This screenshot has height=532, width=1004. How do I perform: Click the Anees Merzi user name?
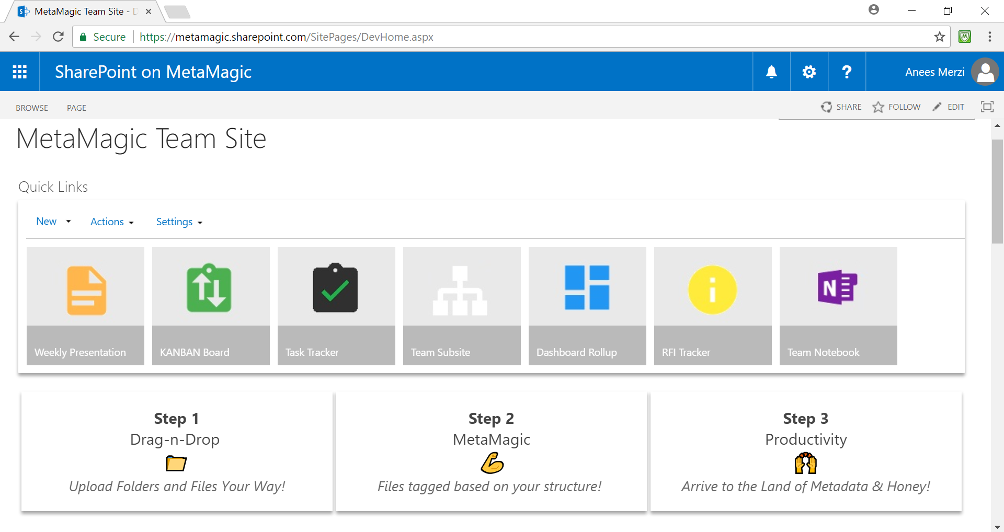pos(935,72)
